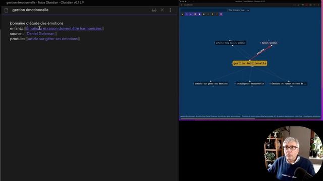Select the Daniel Goleman node in graph
This screenshot has height=181, width=323.
click(269, 43)
